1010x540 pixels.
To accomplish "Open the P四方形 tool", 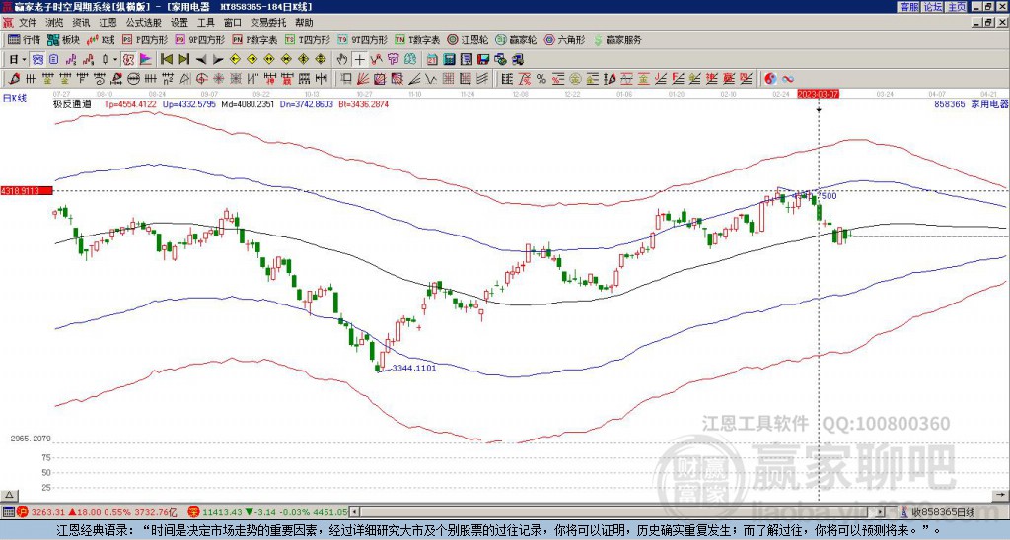I will (145, 39).
